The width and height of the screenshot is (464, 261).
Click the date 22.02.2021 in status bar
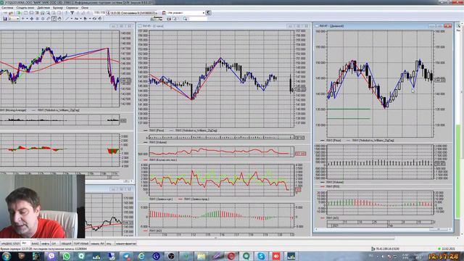[448, 249]
